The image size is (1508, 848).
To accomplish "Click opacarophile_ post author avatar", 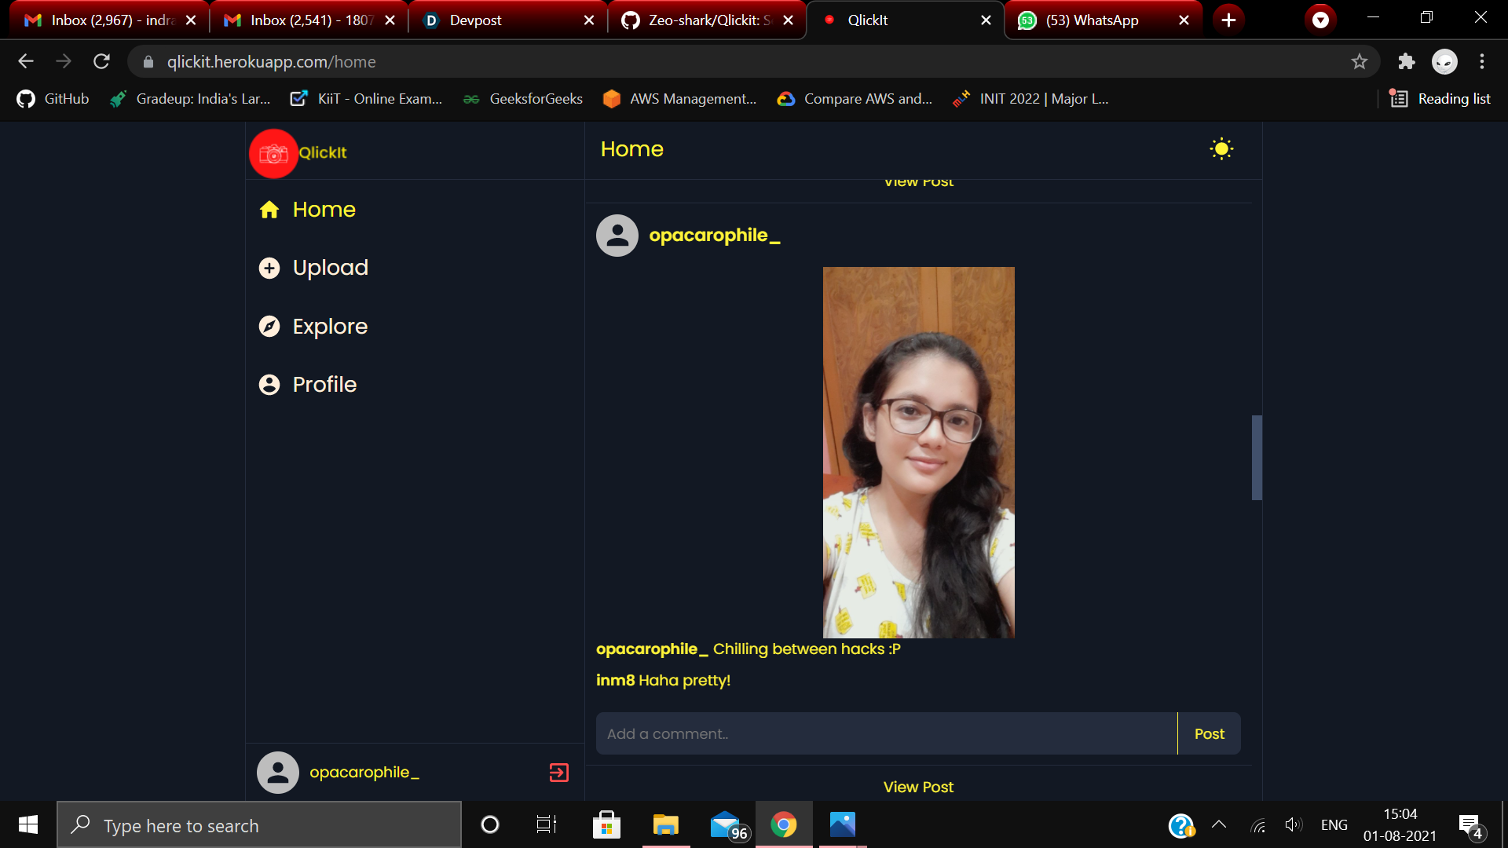I will pyautogui.click(x=617, y=236).
